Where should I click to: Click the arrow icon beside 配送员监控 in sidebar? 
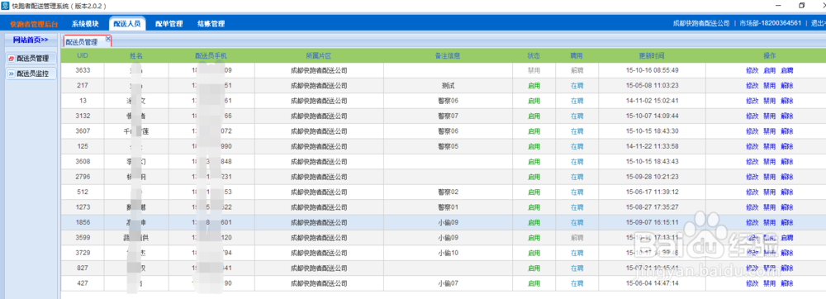pyautogui.click(x=12, y=74)
